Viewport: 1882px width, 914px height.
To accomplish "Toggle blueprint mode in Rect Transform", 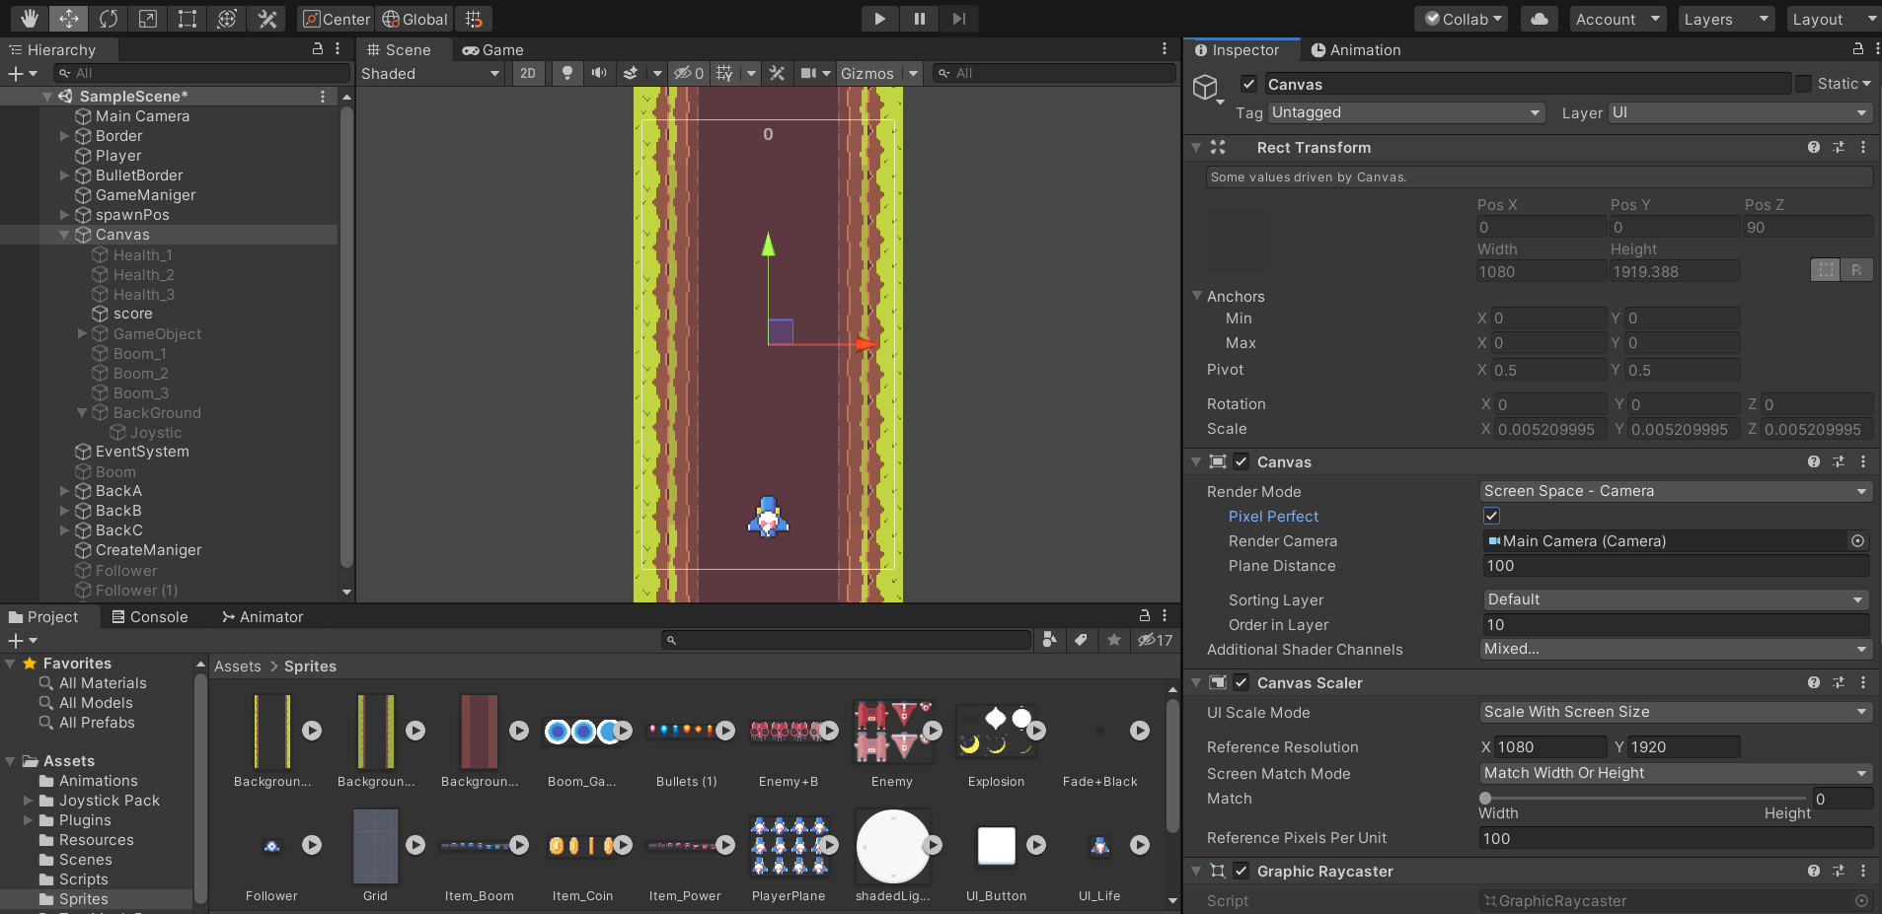I will tap(1826, 270).
